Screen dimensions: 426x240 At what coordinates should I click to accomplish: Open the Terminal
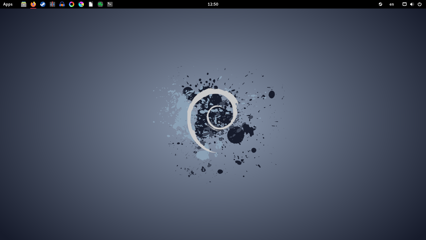click(110, 4)
